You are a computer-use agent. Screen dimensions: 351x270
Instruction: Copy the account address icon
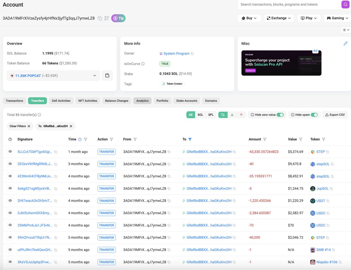point(100,18)
